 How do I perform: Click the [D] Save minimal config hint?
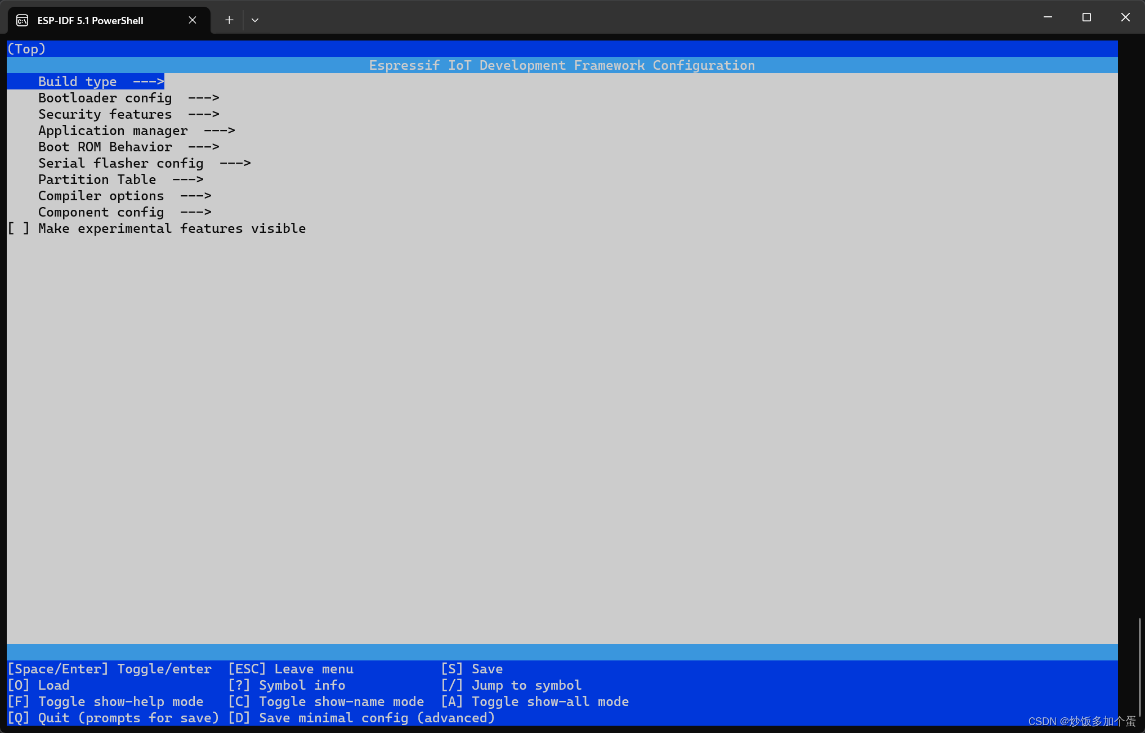tap(361, 718)
